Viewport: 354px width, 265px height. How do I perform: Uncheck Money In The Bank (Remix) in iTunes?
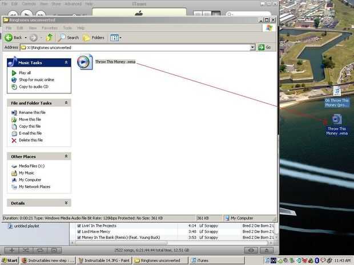[x=79, y=238]
